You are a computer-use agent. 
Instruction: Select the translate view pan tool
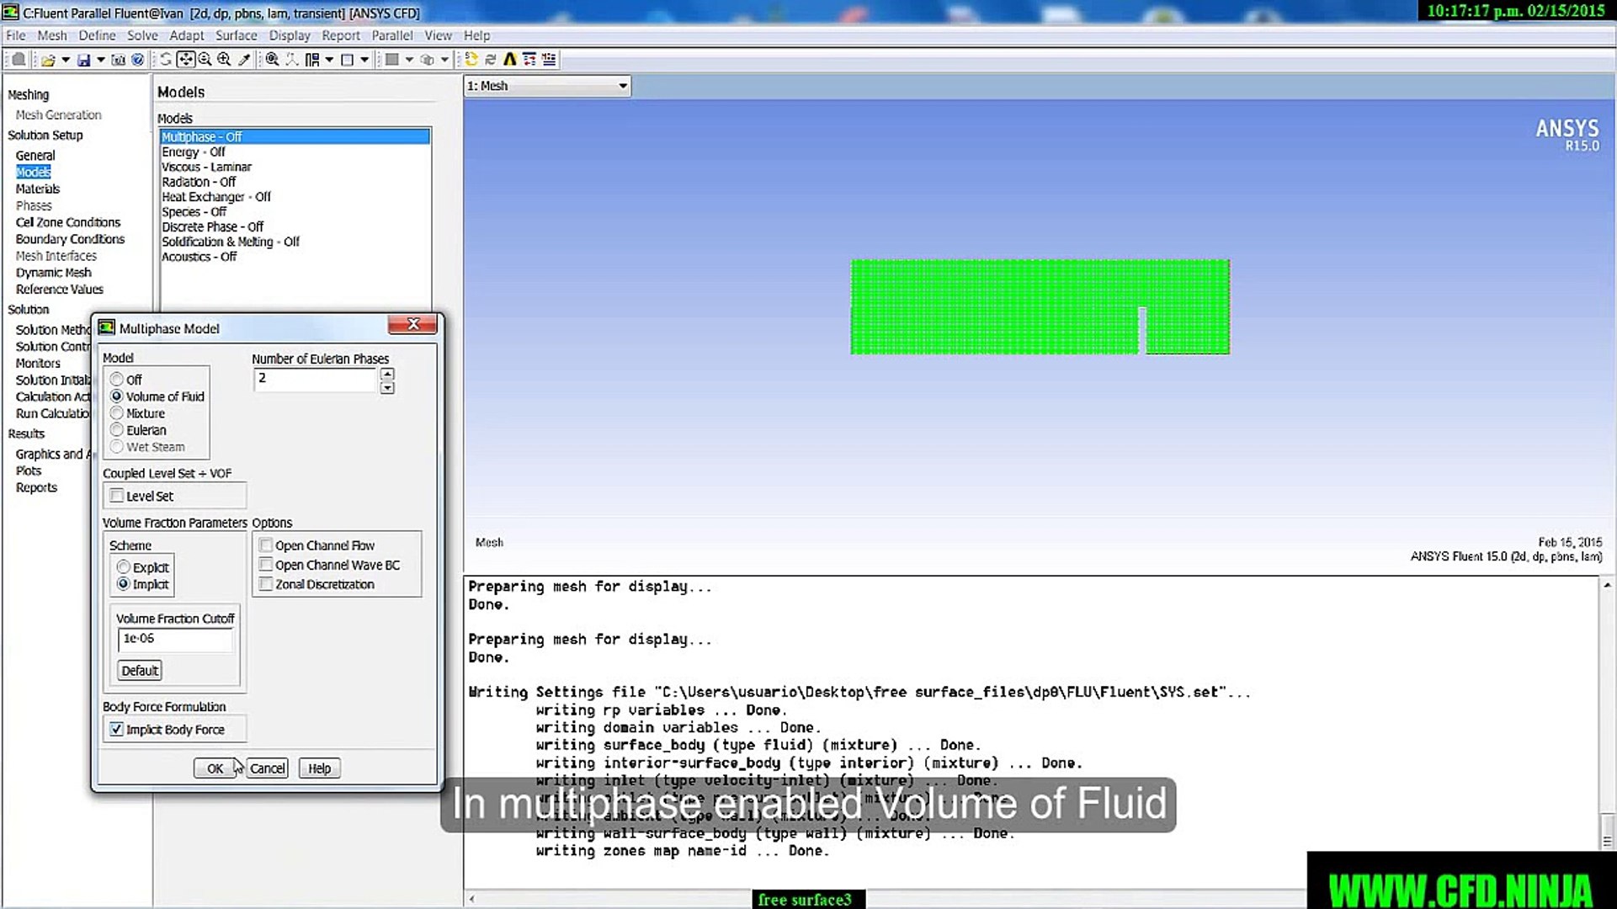[186, 59]
